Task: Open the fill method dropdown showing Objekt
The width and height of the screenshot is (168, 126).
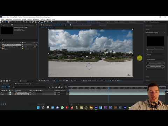Action: (155, 54)
